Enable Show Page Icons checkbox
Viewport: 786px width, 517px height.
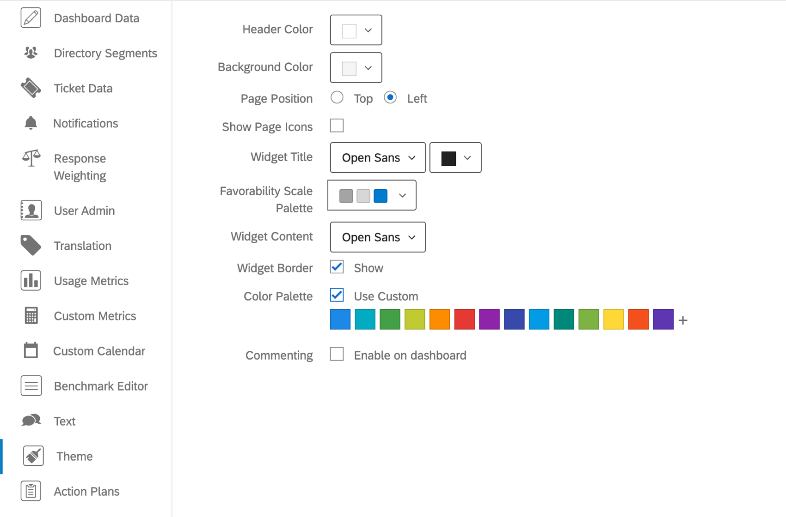point(337,126)
